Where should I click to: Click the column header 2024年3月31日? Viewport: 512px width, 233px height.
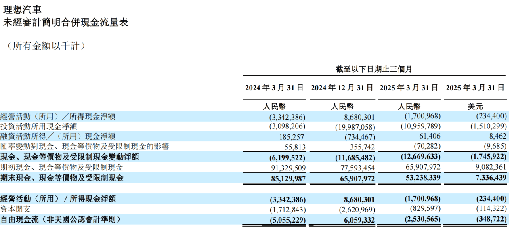(x=274, y=88)
